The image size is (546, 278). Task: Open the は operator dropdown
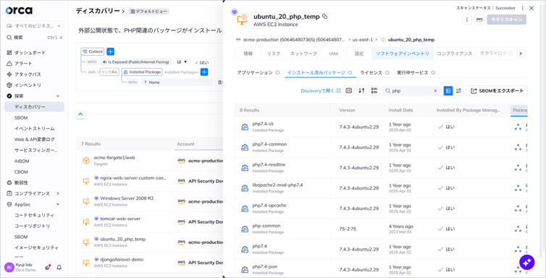click(182, 62)
